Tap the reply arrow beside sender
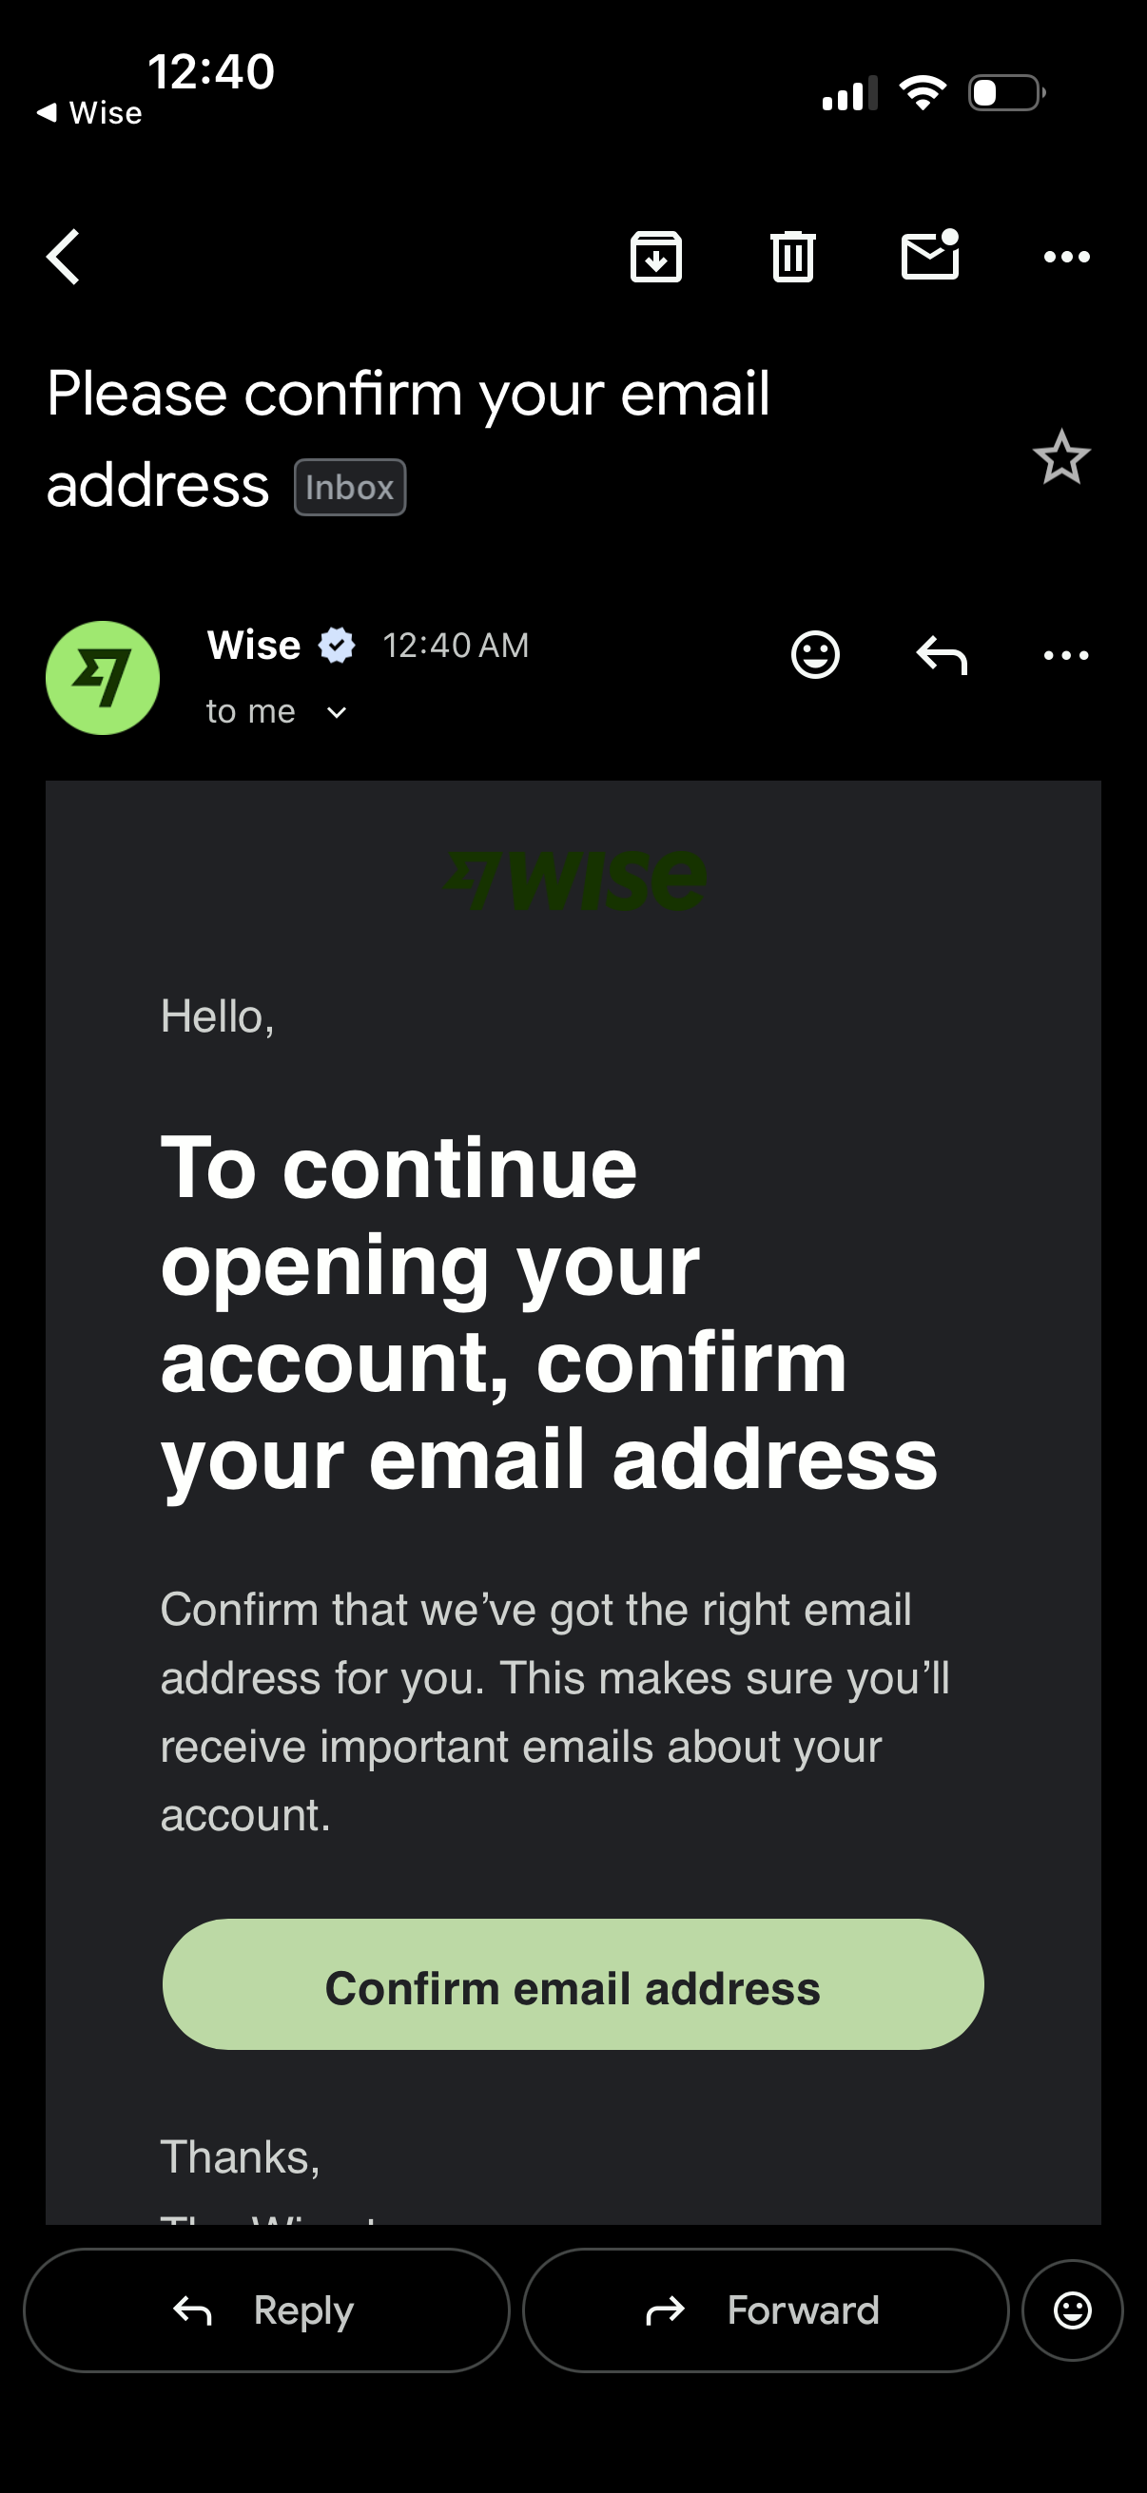Viewport: 1147px width, 2493px height. coord(941,655)
